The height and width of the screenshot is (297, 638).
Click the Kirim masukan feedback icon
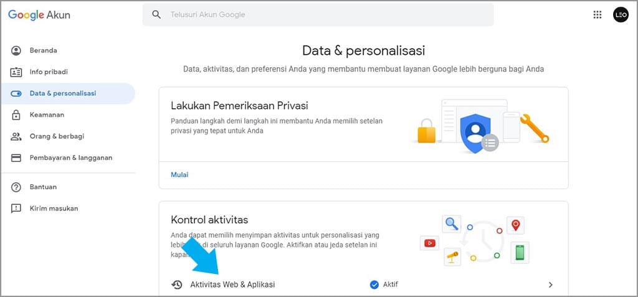pos(16,209)
